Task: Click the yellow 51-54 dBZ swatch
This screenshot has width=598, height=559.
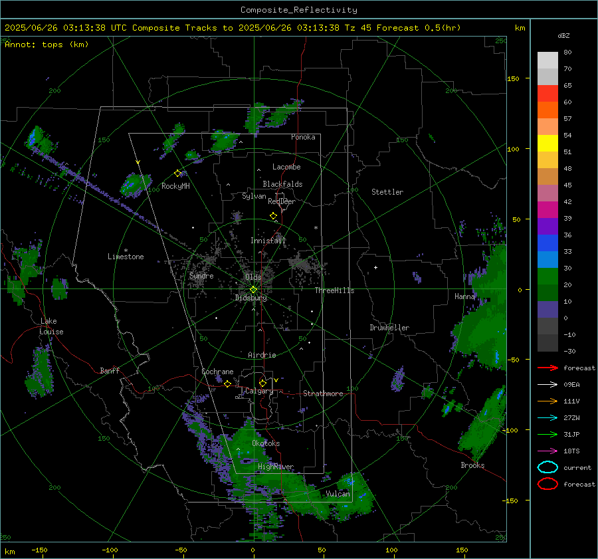Action: tap(548, 144)
